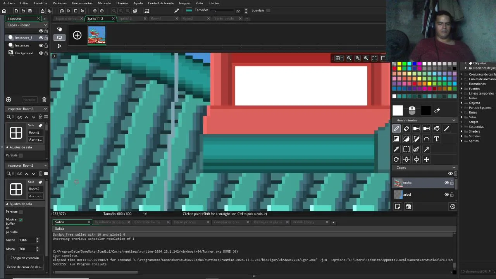The height and width of the screenshot is (279, 496).
Task: Toggle visibility of Background room layer
Action: click(x=41, y=53)
